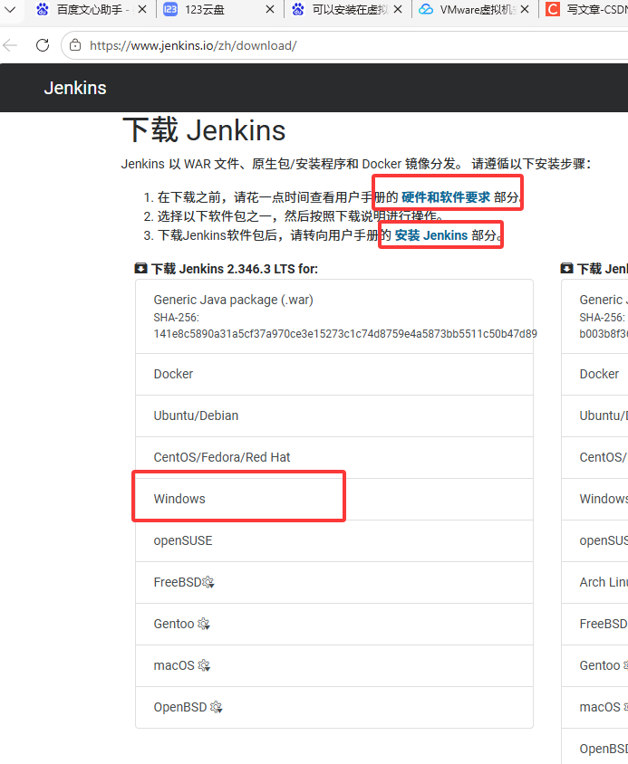Select OpenBSD in the LTS list

(334, 707)
